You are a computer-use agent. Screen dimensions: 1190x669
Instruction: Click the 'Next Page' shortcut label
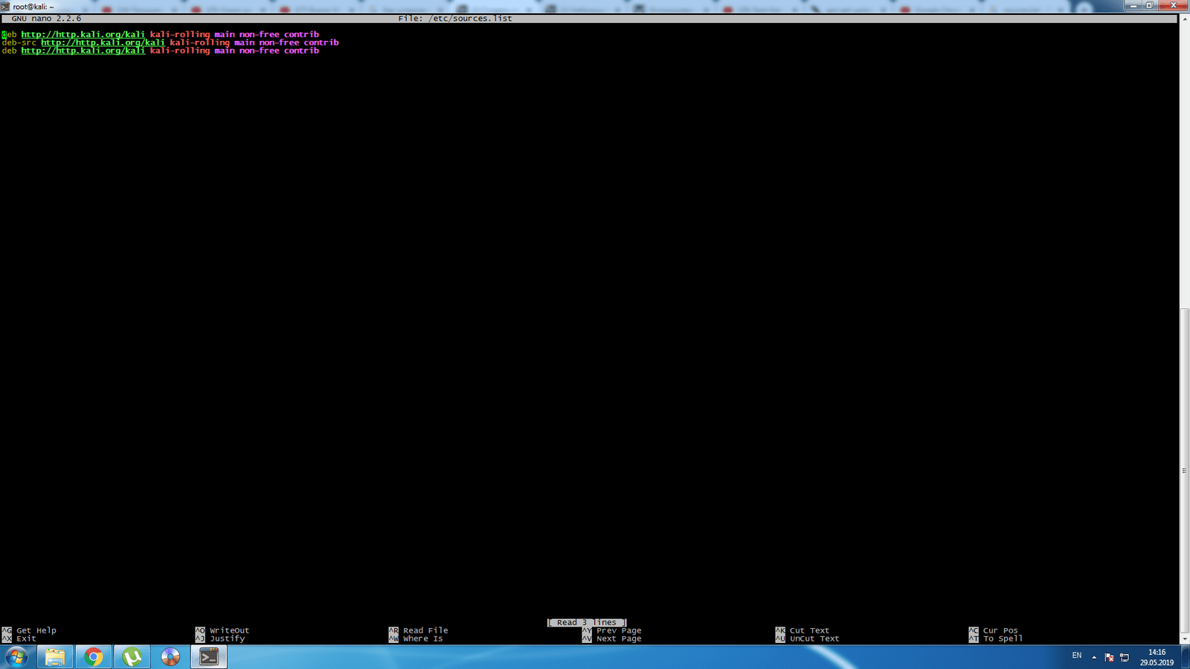point(619,639)
